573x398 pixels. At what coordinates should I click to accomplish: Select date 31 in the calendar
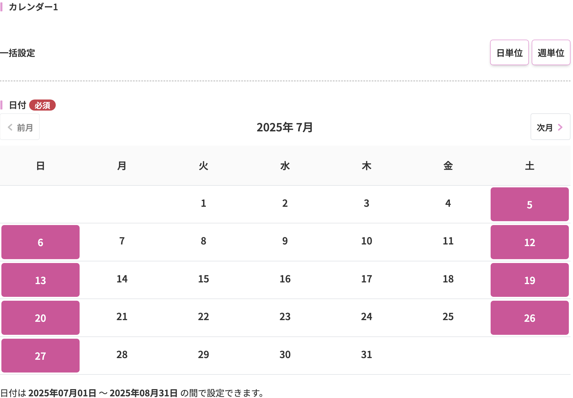(366, 354)
